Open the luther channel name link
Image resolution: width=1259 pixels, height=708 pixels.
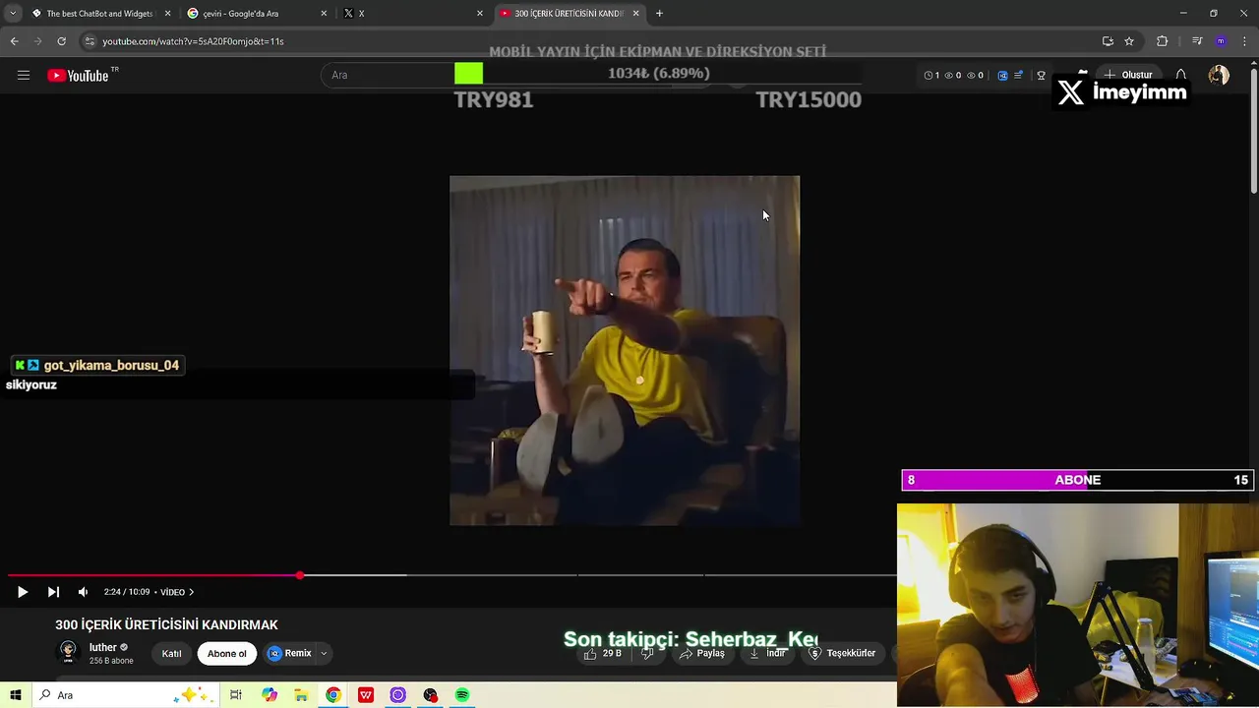coord(102,647)
